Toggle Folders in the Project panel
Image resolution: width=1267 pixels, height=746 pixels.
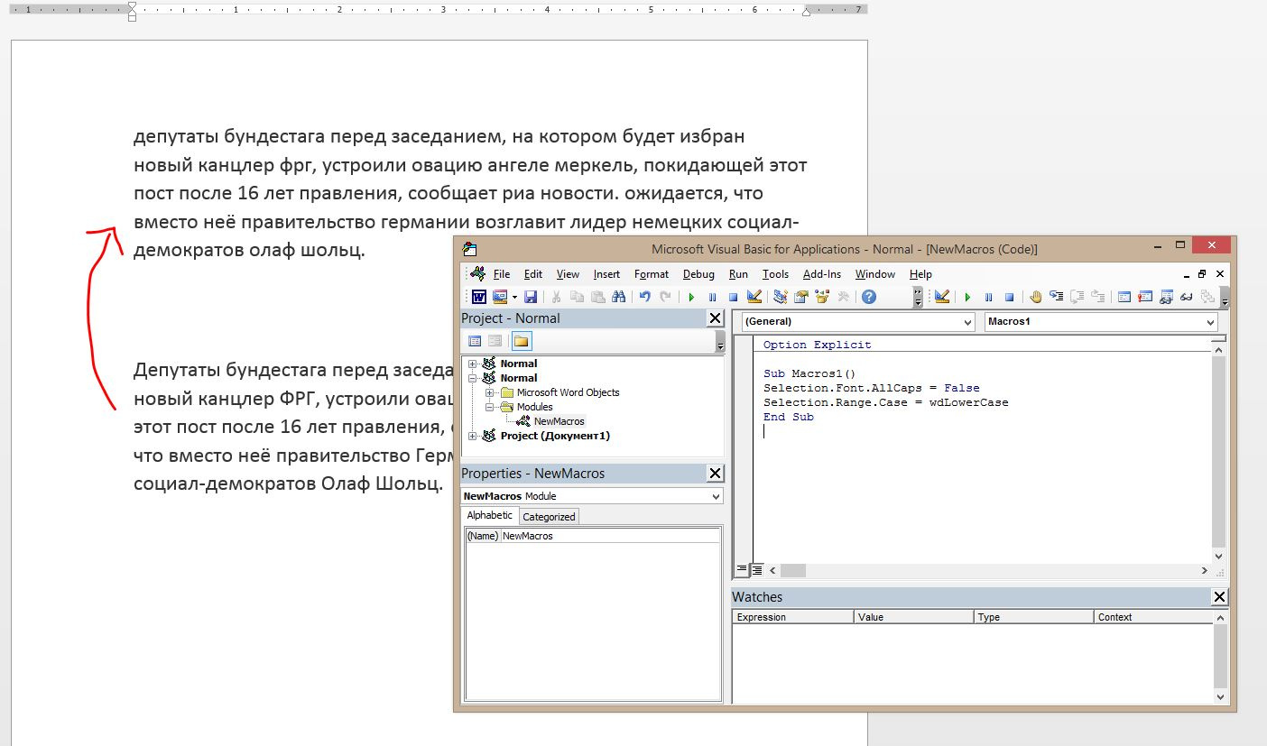tap(521, 341)
